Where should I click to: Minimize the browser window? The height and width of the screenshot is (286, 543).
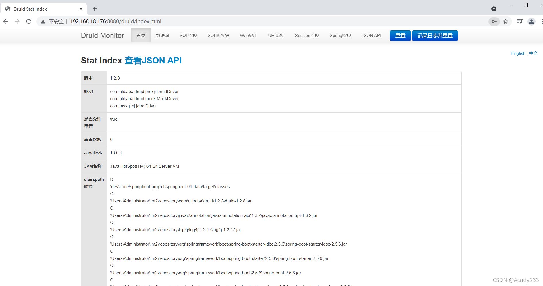coord(510,5)
